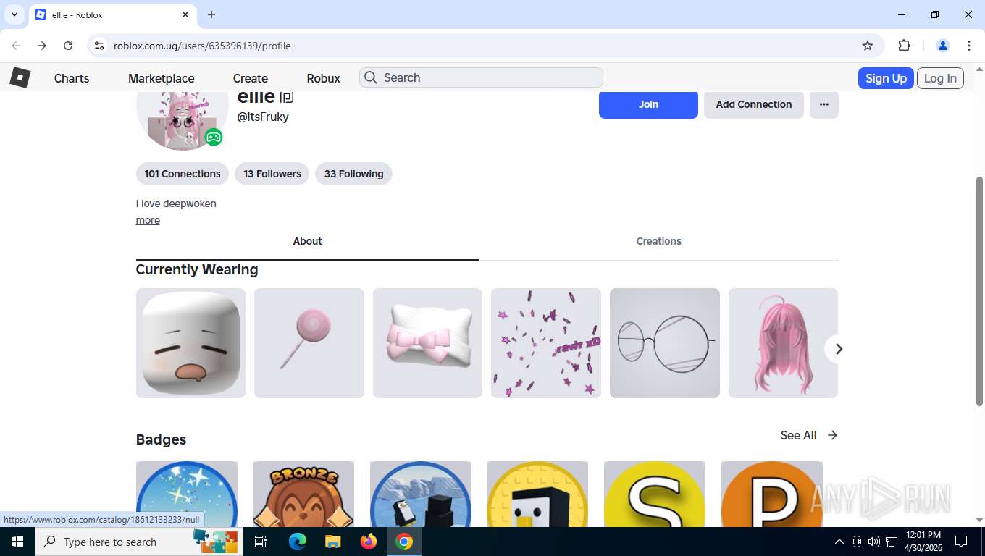Click the address bar URL
The height and width of the screenshot is (556, 985).
202,46
